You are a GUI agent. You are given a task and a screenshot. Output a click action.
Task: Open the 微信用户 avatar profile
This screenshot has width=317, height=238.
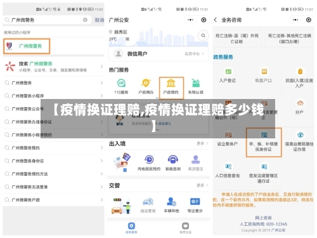[119, 53]
